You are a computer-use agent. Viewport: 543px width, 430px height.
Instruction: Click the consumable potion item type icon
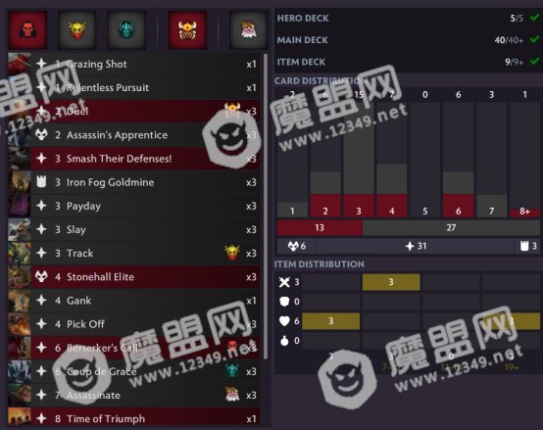284,341
